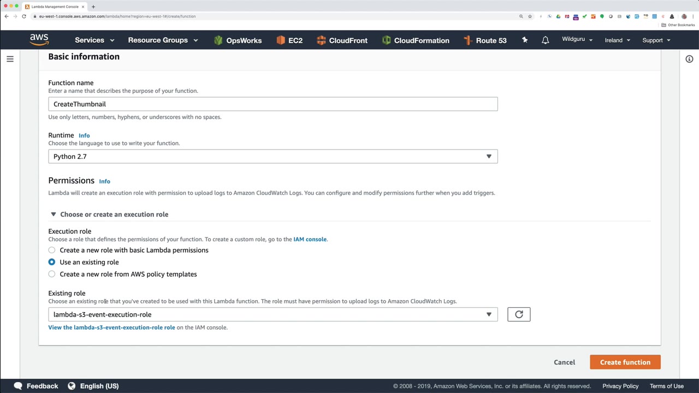The width and height of the screenshot is (699, 393).
Task: Open the Runtime dropdown showing Python 2.7
Action: pos(273,157)
